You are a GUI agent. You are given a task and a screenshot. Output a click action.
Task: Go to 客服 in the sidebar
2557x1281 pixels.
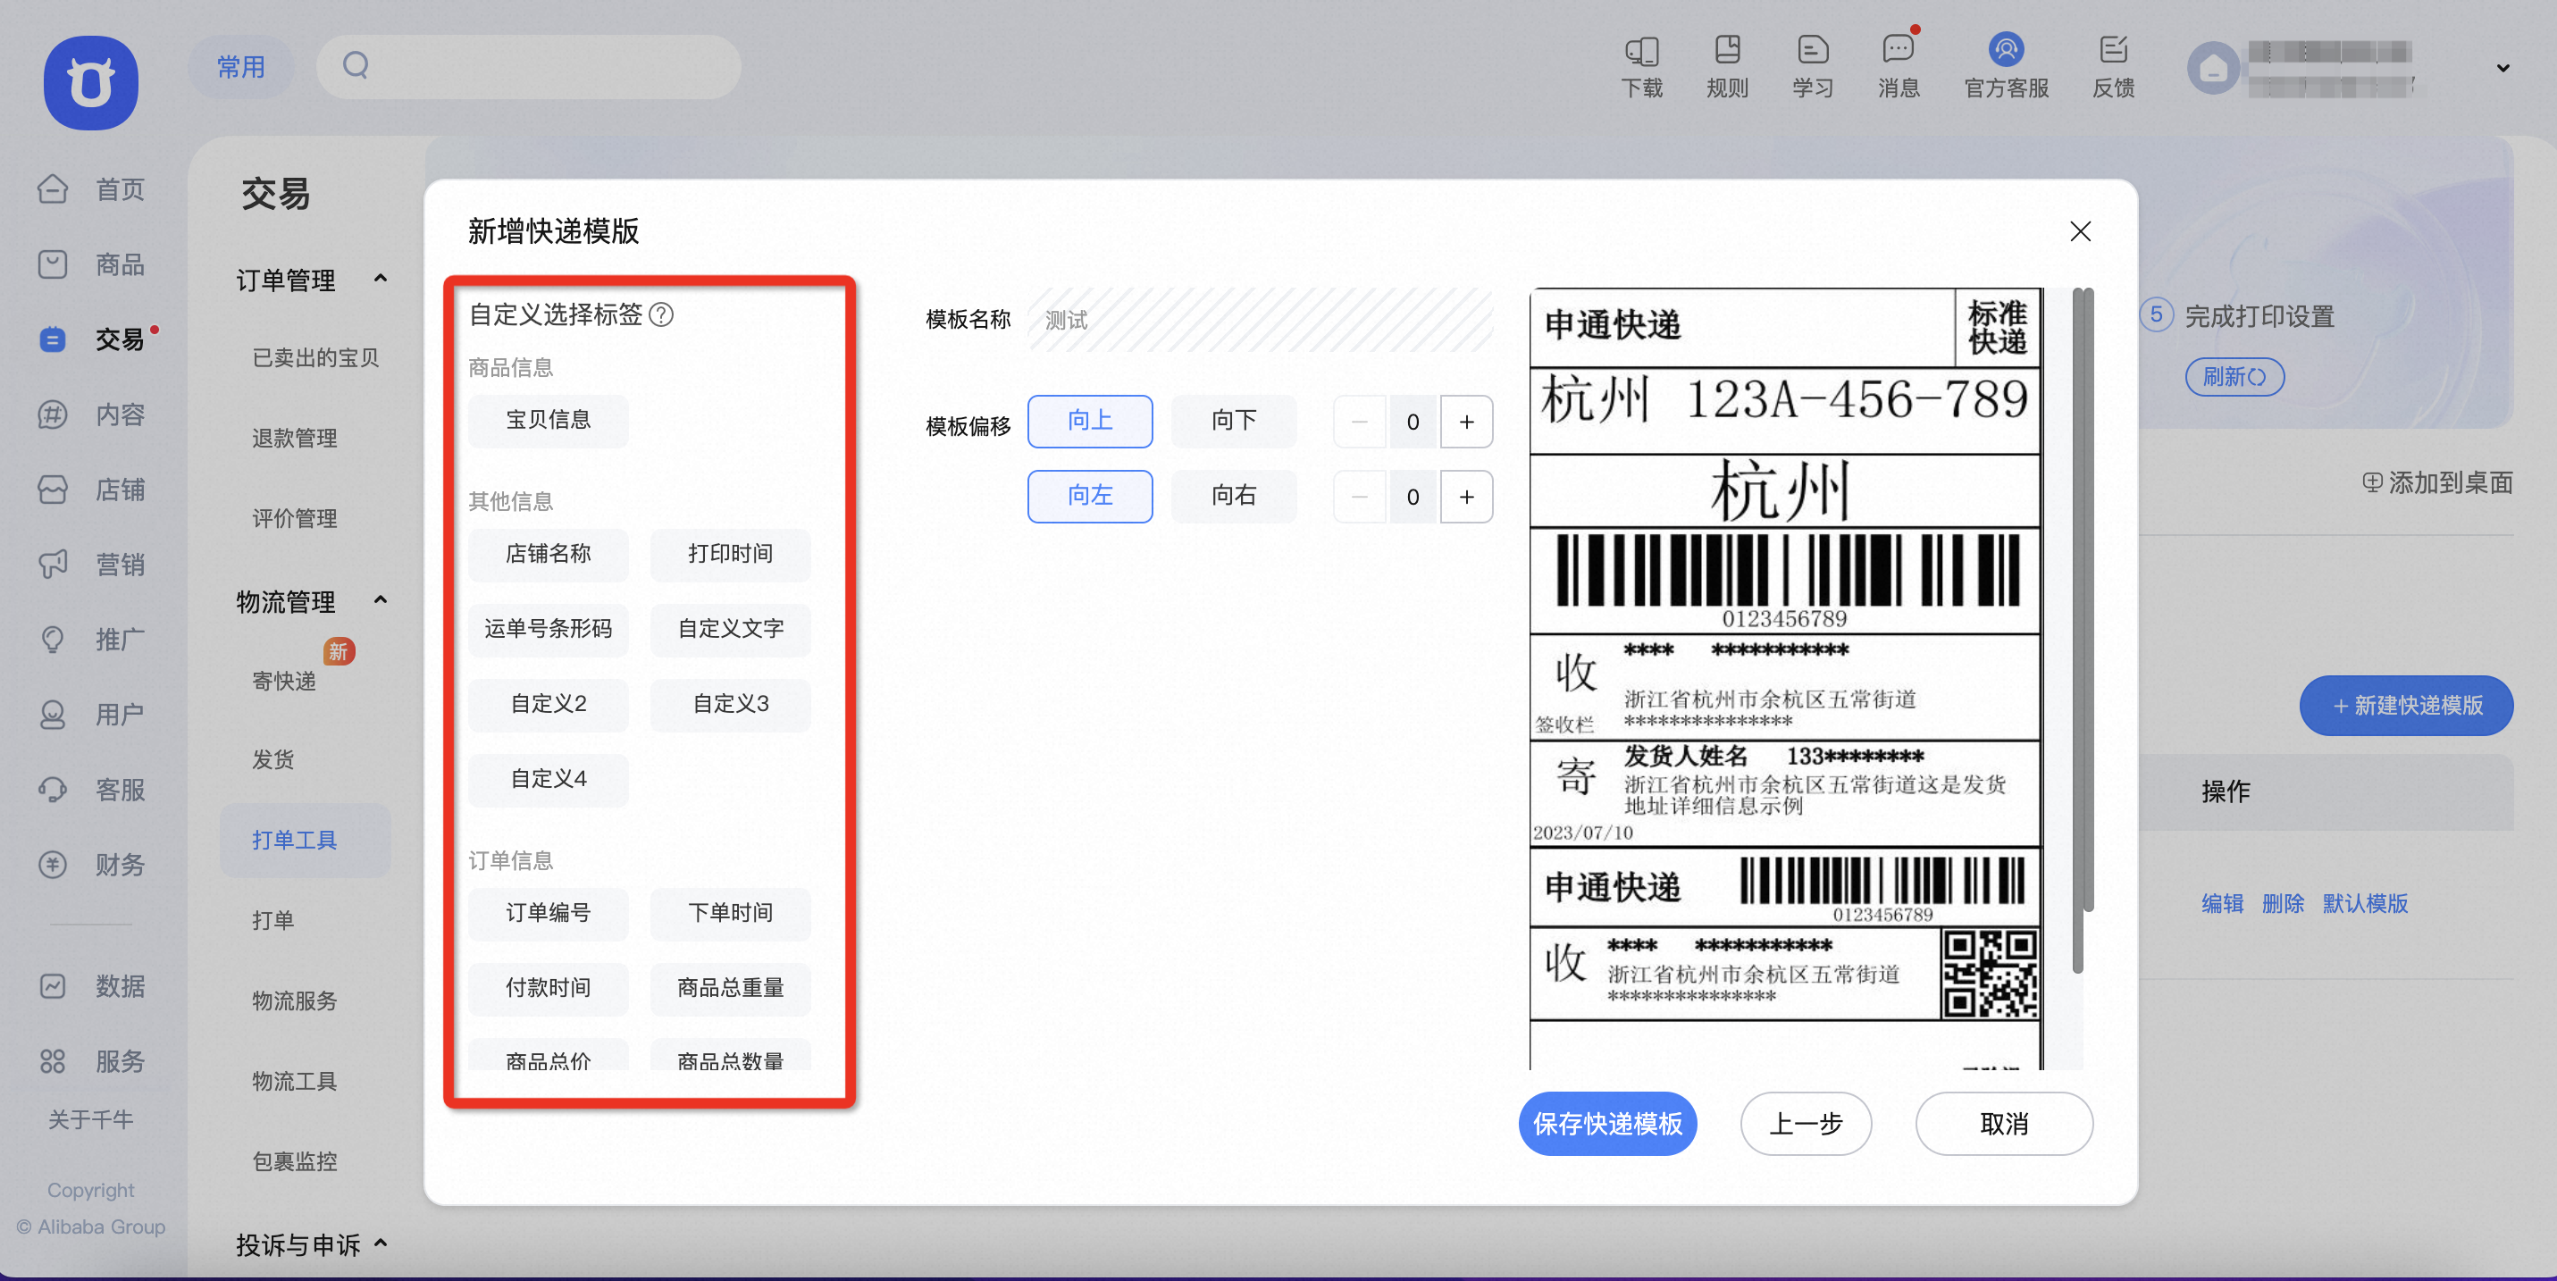point(91,790)
